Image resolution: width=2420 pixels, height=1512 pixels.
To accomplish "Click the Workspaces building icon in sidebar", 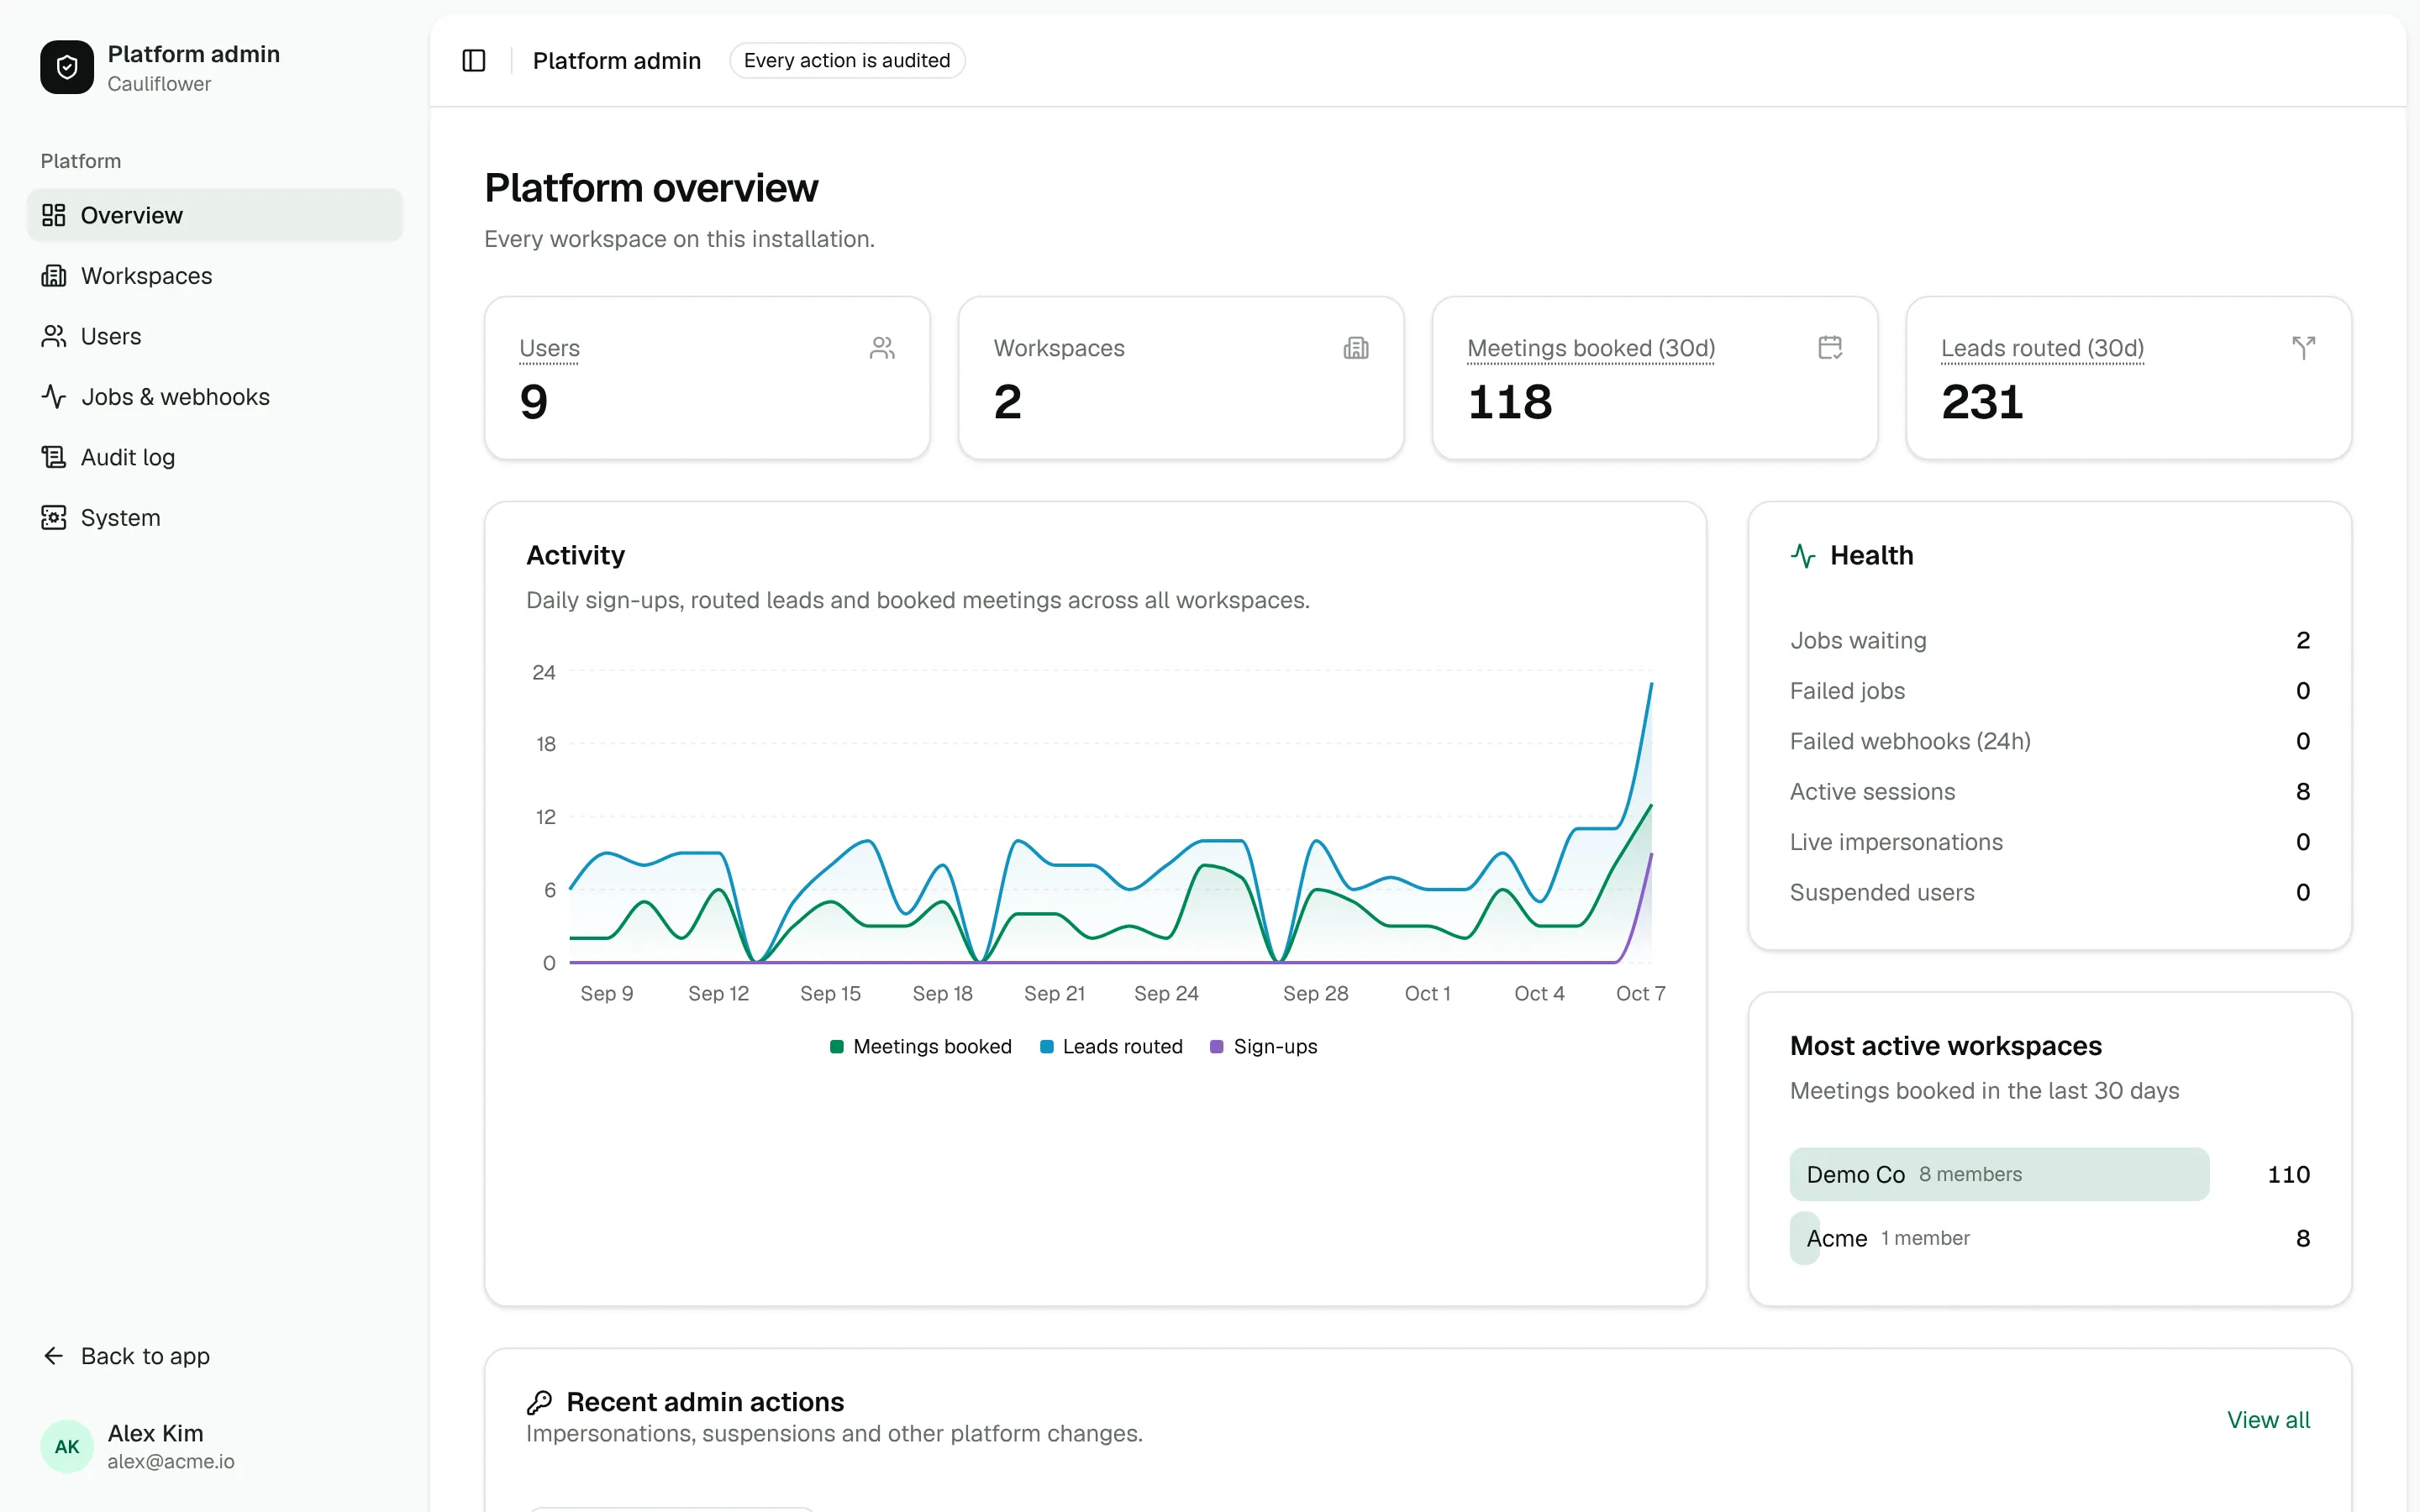I will (54, 276).
